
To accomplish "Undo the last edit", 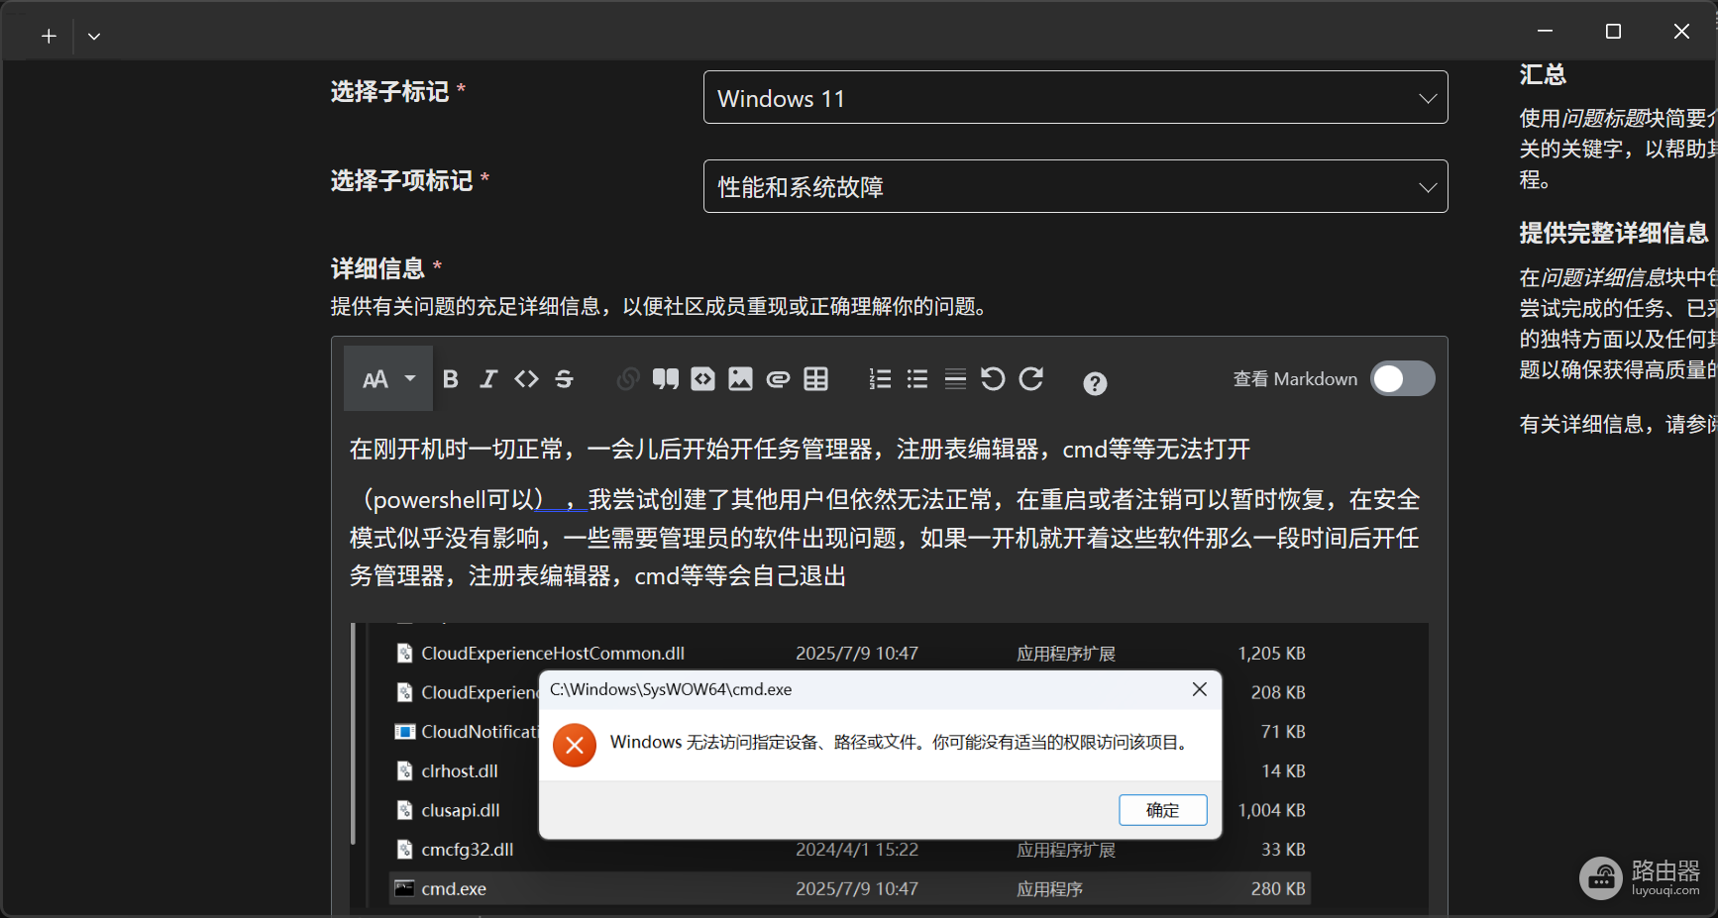I will click(x=993, y=379).
